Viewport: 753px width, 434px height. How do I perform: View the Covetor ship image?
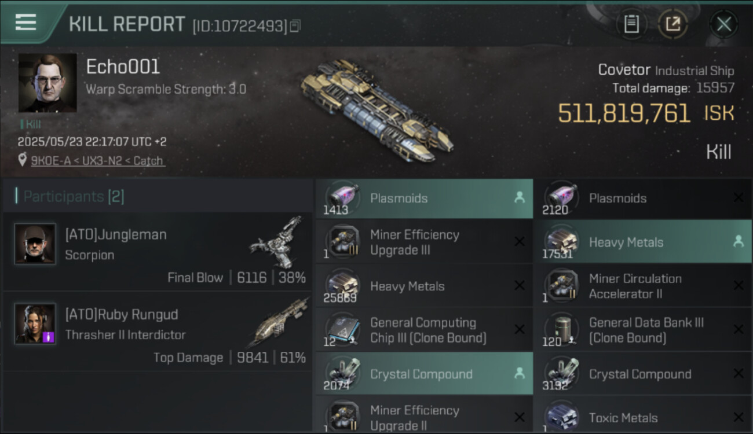point(376,110)
